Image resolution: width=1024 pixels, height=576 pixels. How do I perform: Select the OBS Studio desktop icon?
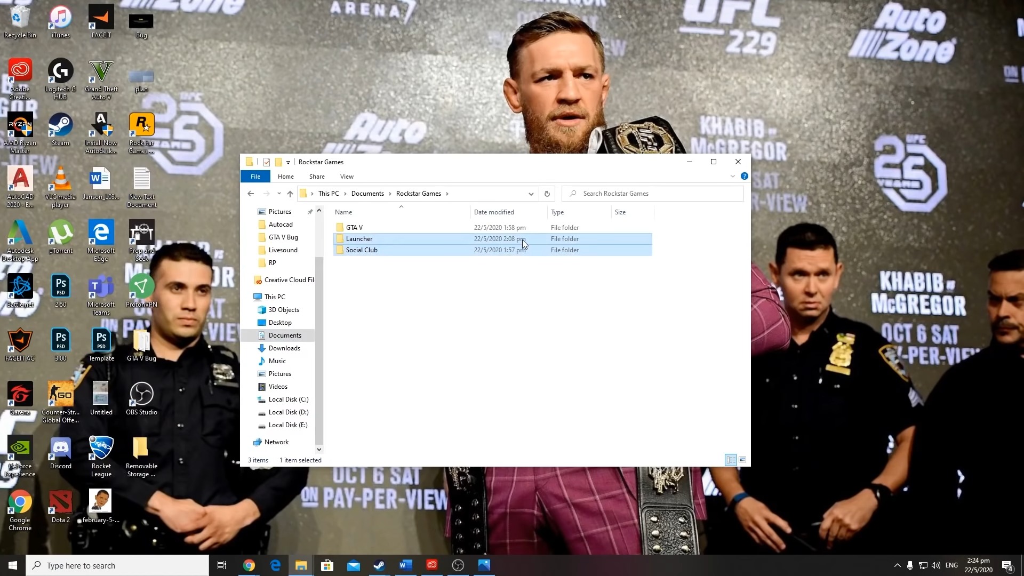tap(141, 399)
